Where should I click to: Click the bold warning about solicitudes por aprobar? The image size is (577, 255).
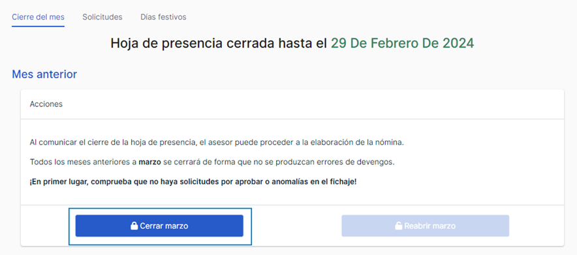tap(193, 182)
